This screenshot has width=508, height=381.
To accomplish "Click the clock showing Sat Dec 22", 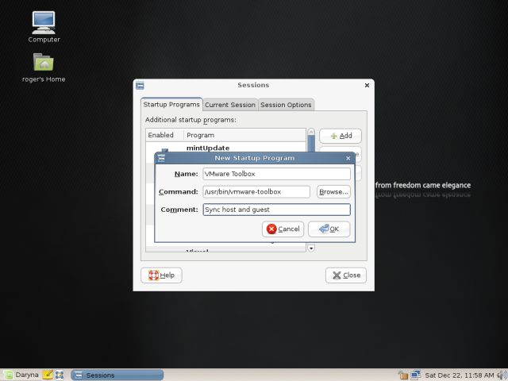I will coord(460,375).
